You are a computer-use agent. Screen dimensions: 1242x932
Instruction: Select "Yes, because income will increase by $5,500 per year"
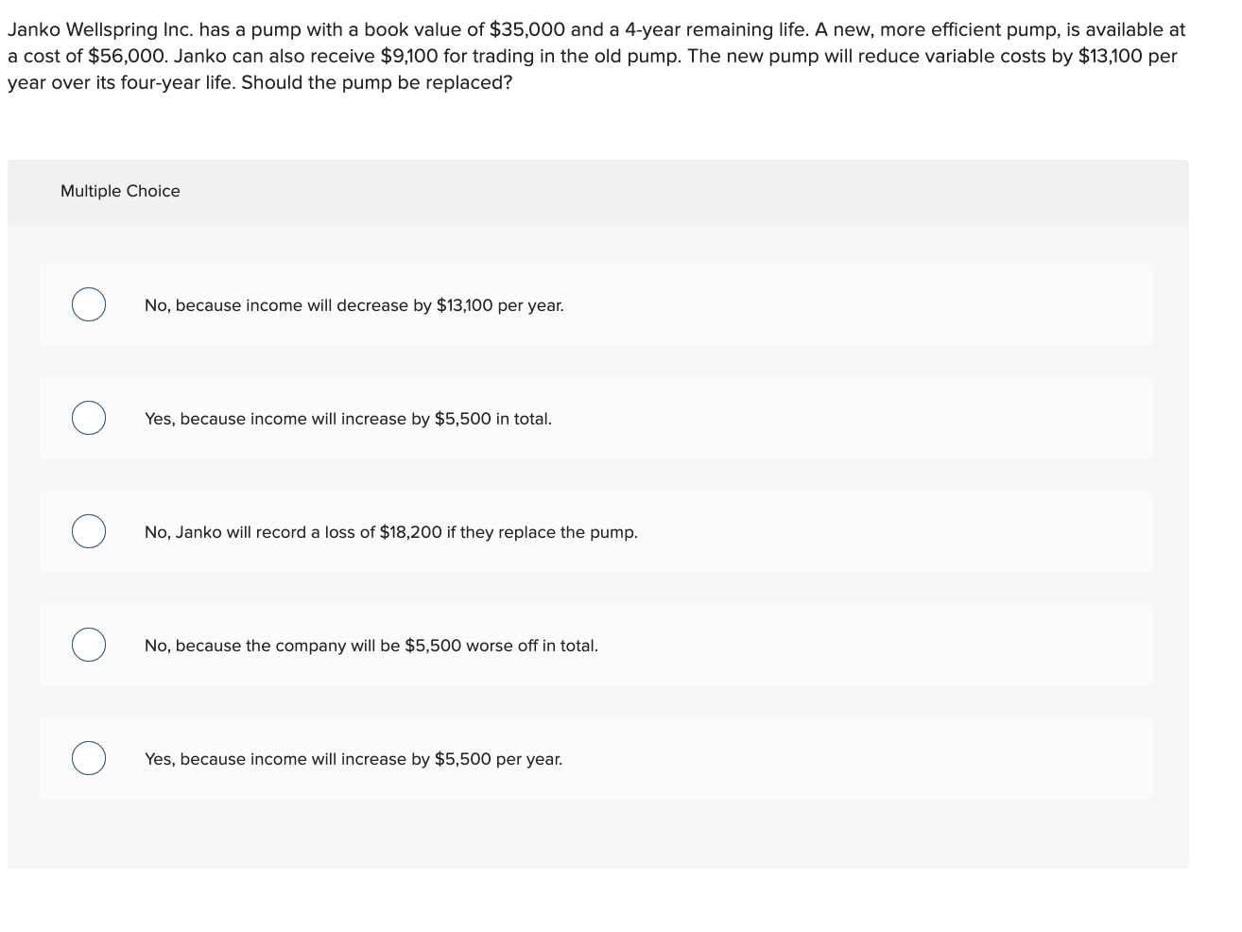click(x=89, y=758)
